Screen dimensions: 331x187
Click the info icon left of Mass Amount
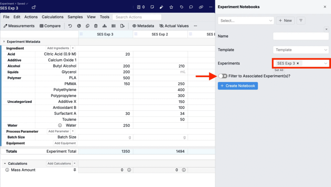(x=7, y=170)
